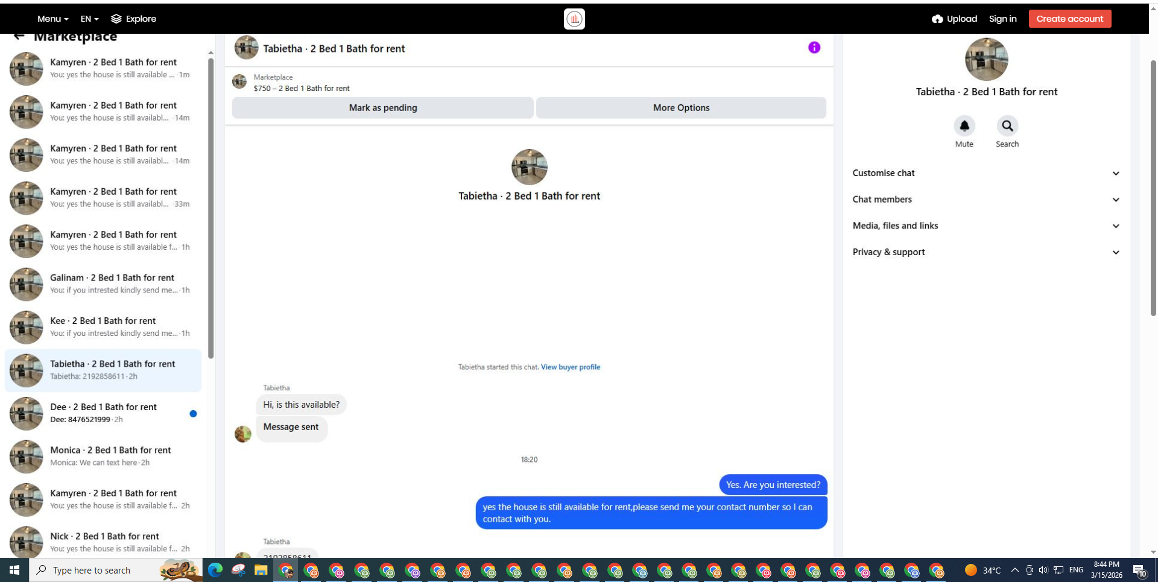Click the 'Hi, is this available?' message

(301, 405)
